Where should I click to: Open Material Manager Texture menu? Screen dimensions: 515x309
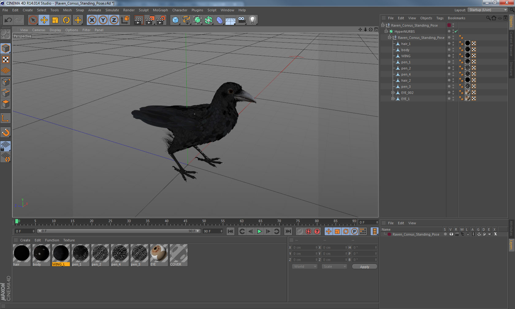[x=69, y=240]
